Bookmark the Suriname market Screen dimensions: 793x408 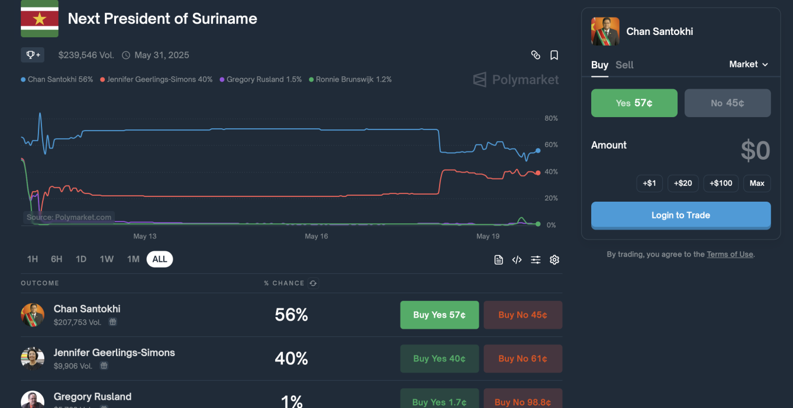click(x=554, y=55)
